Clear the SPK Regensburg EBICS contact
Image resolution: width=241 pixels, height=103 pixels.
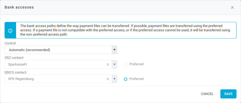(108, 79)
